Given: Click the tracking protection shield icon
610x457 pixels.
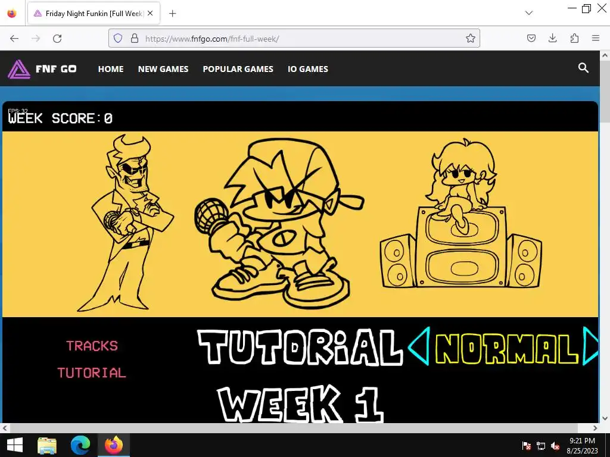Looking at the screenshot, I should [118, 38].
